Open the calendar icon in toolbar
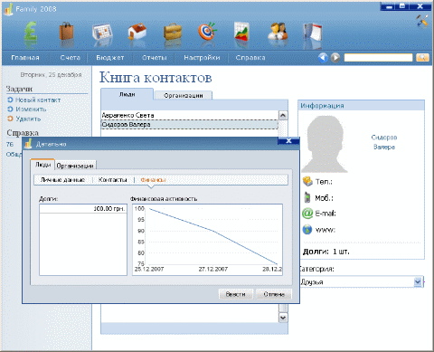The width and height of the screenshot is (434, 352). 102,33
